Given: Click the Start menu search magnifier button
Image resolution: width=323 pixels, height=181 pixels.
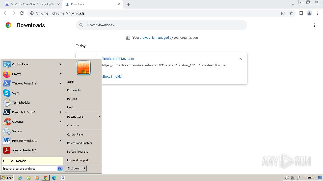Looking at the screenshot, I should (60, 169).
